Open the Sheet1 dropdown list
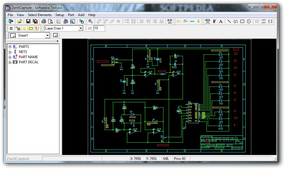 47,36
